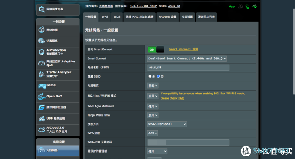The width and height of the screenshot is (295, 159).
Task: Turn off the Smart Connect ON switch
Action: [156, 50]
